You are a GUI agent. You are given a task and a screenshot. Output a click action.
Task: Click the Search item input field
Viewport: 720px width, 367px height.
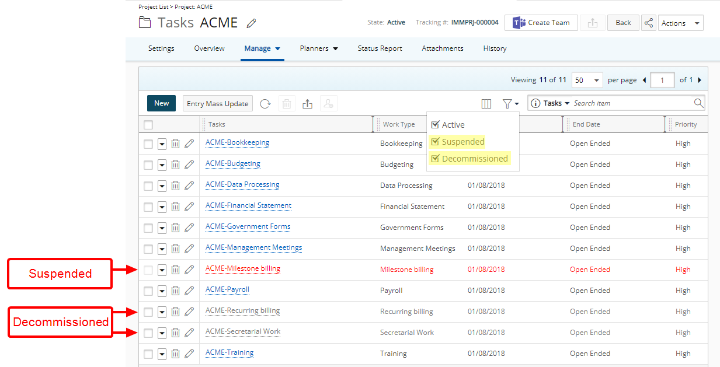click(632, 103)
